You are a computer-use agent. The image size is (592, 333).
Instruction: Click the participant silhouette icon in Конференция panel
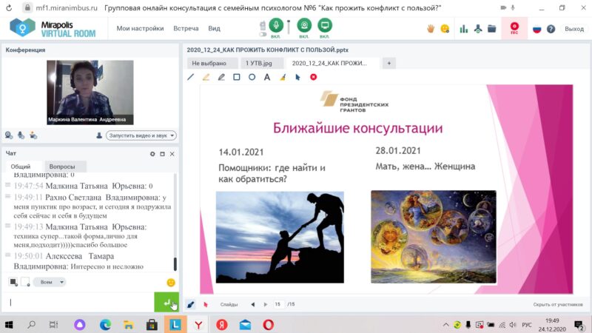(x=99, y=135)
